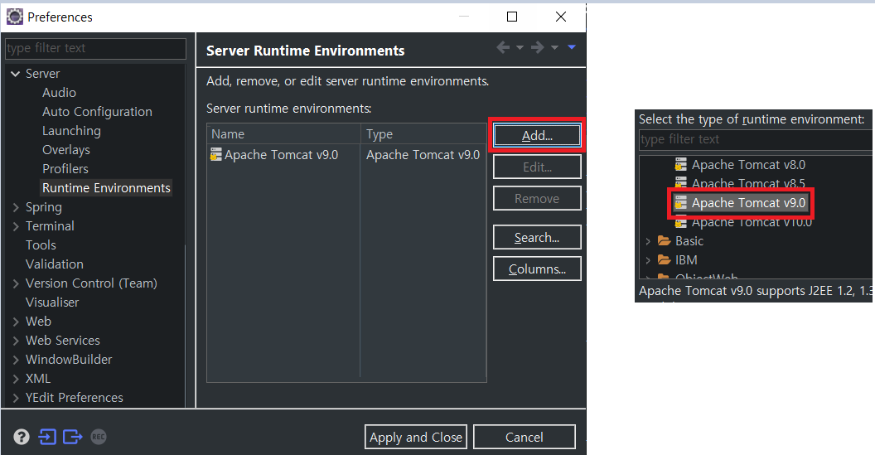
Task: Select Launching preference page
Action: tap(71, 131)
